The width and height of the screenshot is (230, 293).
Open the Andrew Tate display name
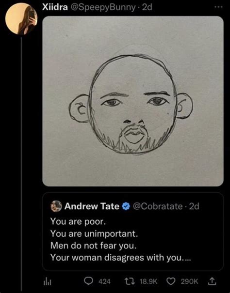92,206
